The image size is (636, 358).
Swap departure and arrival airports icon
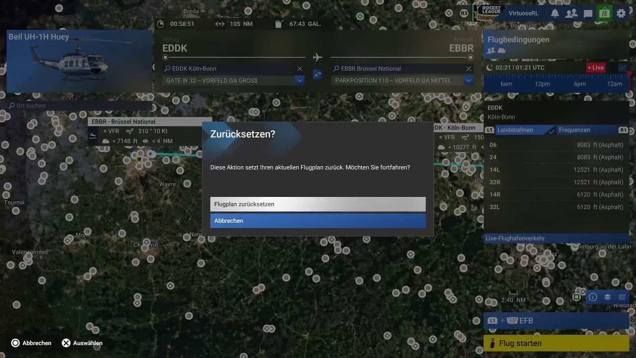[x=318, y=74]
